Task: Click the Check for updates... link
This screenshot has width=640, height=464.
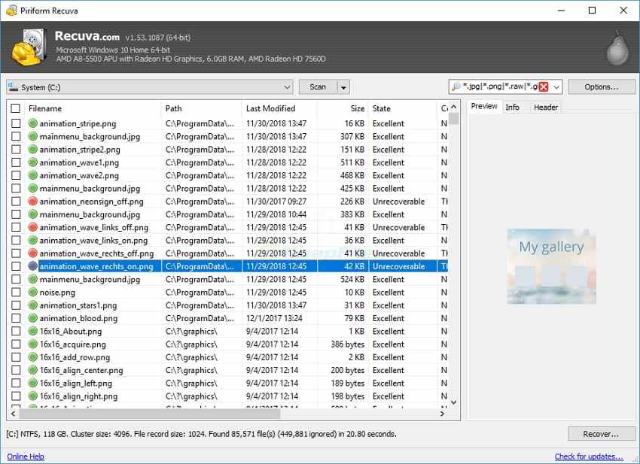Action: click(x=589, y=456)
